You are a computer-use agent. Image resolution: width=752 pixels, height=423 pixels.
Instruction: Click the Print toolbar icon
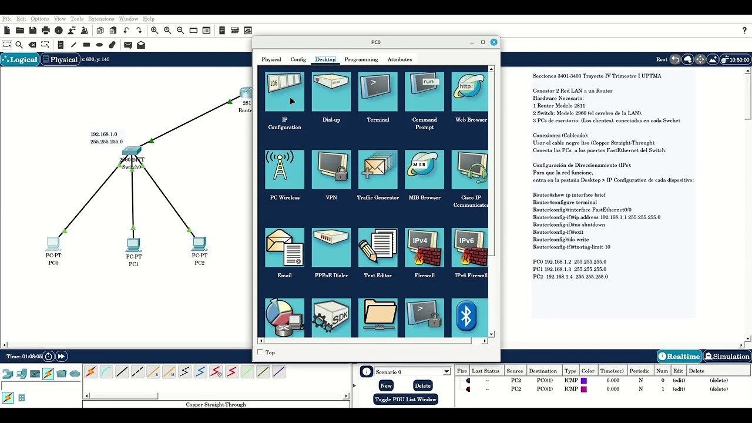tap(46, 31)
